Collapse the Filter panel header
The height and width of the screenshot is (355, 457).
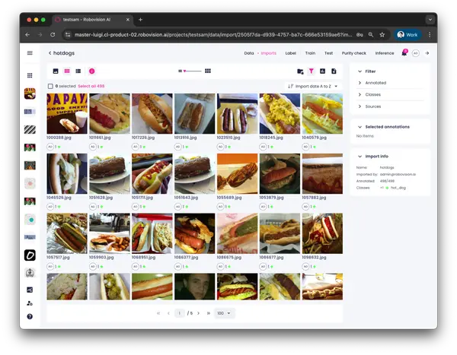click(x=360, y=71)
